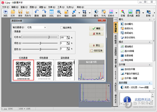Switch to the 数码暗房 side tab
Viewport: 157px width, 112px height.
[x=116, y=39]
